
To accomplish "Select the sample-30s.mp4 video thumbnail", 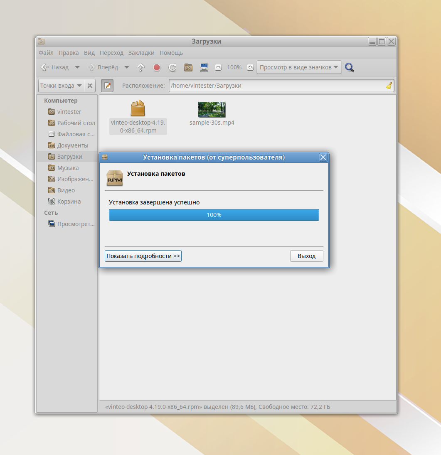I will pyautogui.click(x=212, y=110).
